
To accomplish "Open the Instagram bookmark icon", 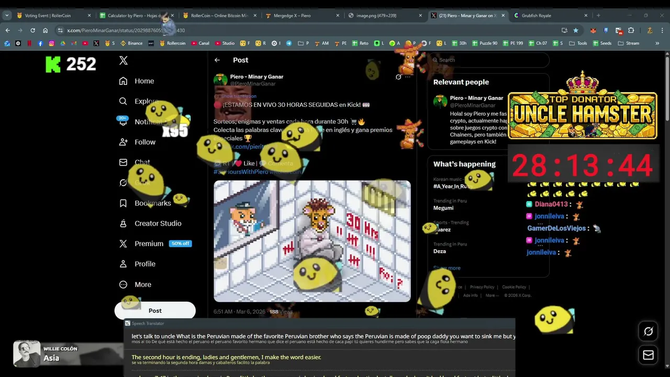I will point(51,43).
